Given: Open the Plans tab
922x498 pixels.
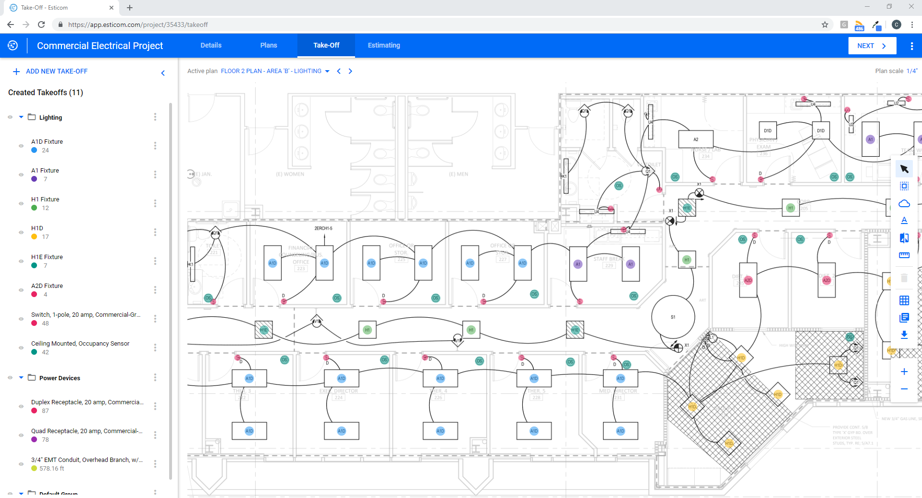Looking at the screenshot, I should tap(269, 45).
